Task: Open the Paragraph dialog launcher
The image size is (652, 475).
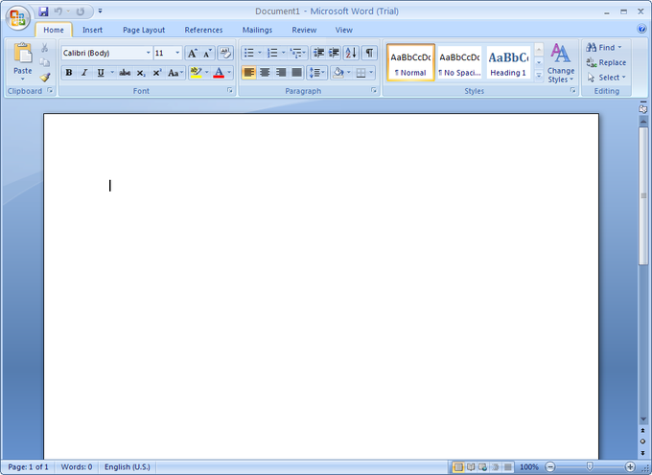Action: point(374,91)
